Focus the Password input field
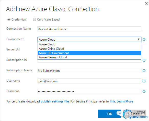The height and width of the screenshot is (121, 149). [x=89, y=91]
